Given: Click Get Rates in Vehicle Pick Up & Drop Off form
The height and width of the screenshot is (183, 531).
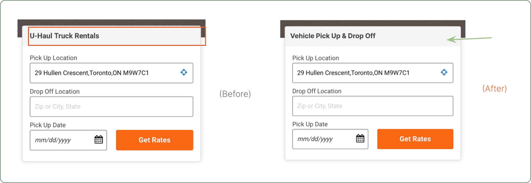Looking at the screenshot, I should [415, 139].
